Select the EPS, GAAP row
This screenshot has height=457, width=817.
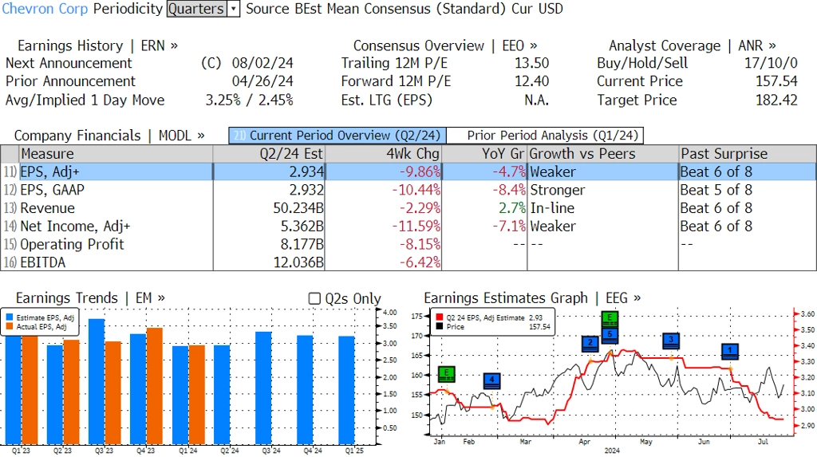408,190
